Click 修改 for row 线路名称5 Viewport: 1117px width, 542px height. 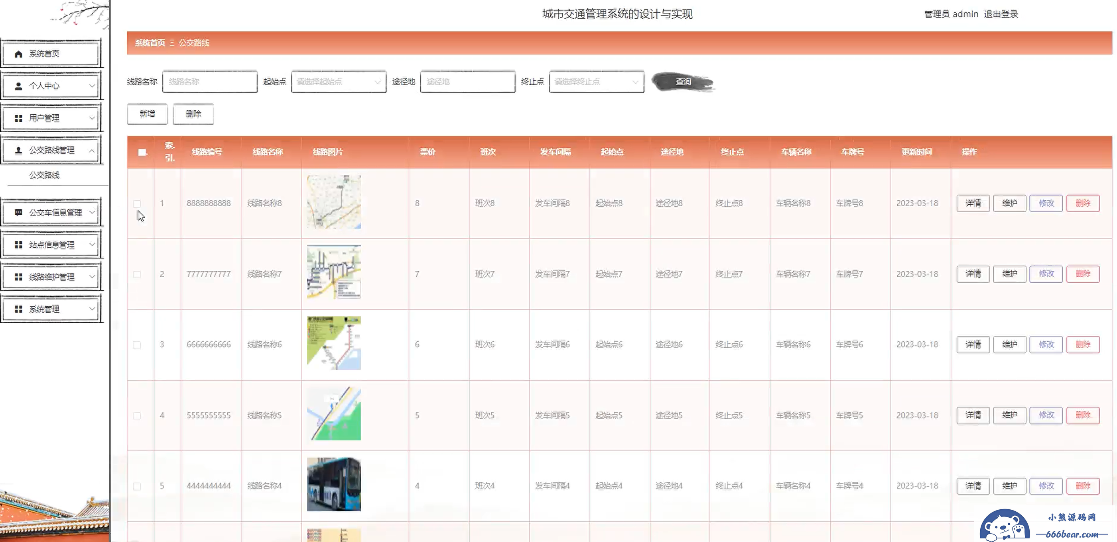(x=1046, y=415)
